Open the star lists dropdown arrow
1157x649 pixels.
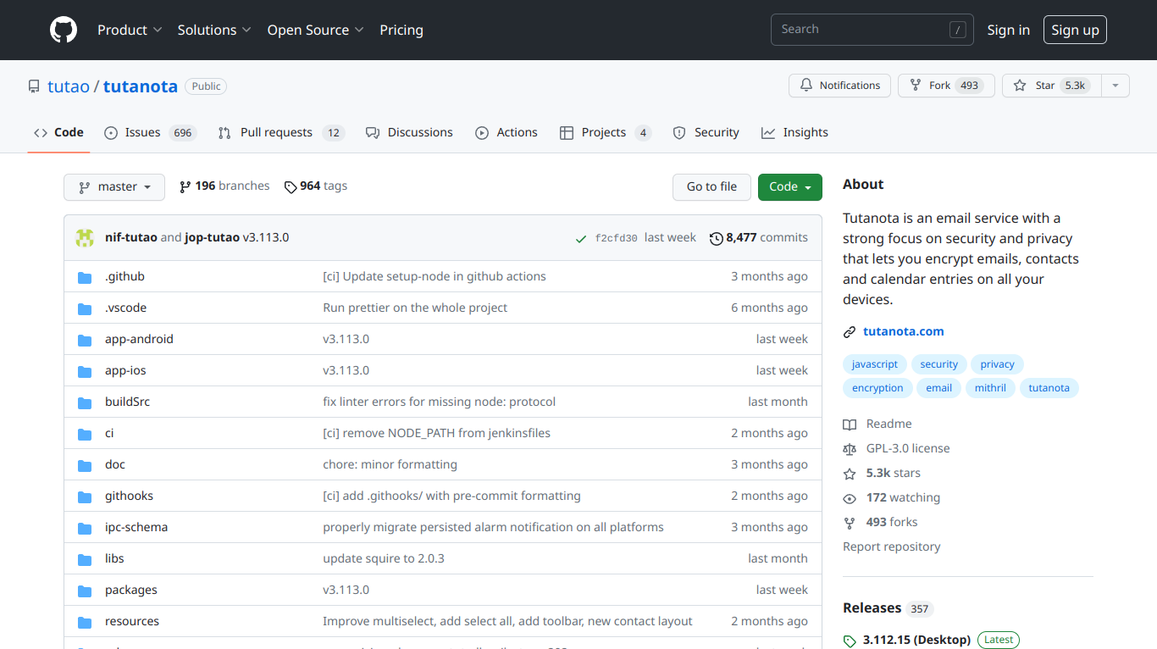[x=1115, y=86]
